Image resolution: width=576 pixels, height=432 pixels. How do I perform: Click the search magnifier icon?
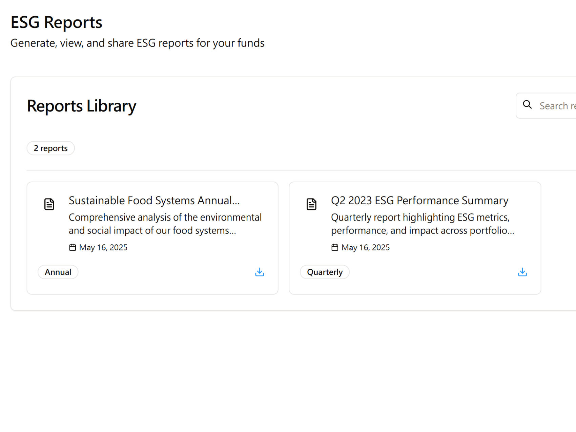(527, 105)
